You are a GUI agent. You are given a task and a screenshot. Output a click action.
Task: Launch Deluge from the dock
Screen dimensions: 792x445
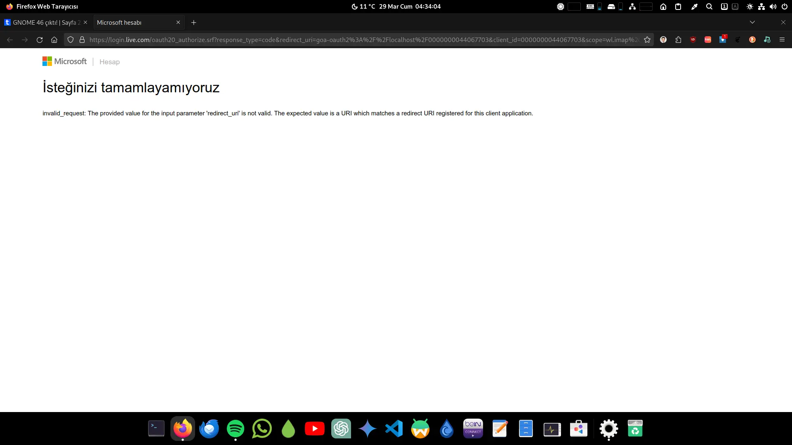point(447,429)
